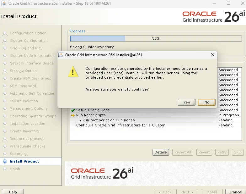Select Cluster Node Information step
The width and height of the screenshot is (246, 194).
(32, 56)
